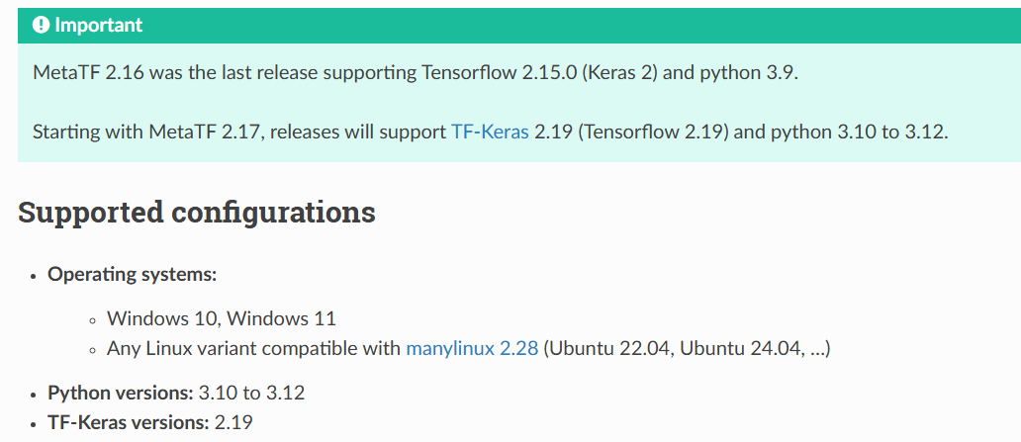Follow the manylinux 2.28 link
Viewport: 1021px width, 442px height.
point(472,348)
